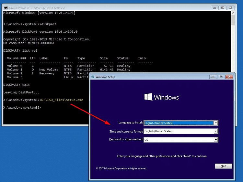Minimize the Windows Setup window
The height and width of the screenshot is (182, 243).
213,77
